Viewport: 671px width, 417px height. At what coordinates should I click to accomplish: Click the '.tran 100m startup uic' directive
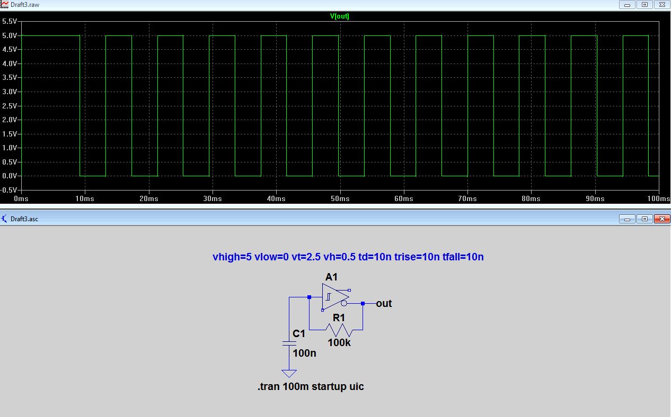coord(311,386)
